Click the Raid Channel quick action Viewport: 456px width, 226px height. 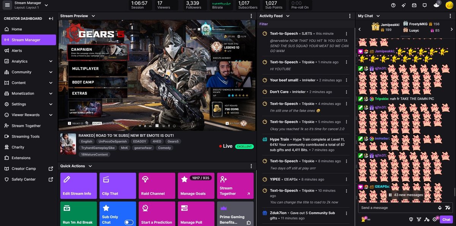pyautogui.click(x=157, y=186)
